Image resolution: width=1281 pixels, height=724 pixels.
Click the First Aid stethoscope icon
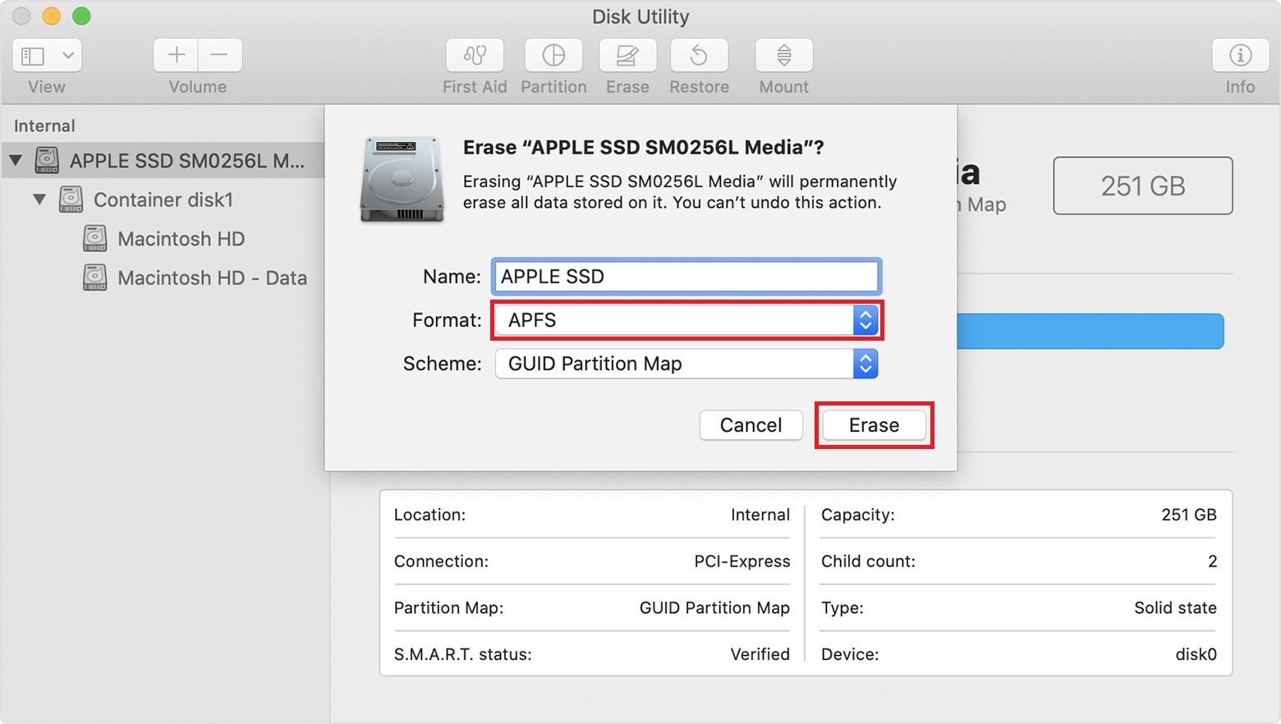click(475, 55)
